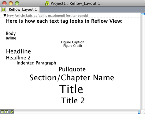Image resolution: width=145 pixels, height=114 pixels.
Task: Collapse the New Article disclosure triangle
Action: click(5, 15)
